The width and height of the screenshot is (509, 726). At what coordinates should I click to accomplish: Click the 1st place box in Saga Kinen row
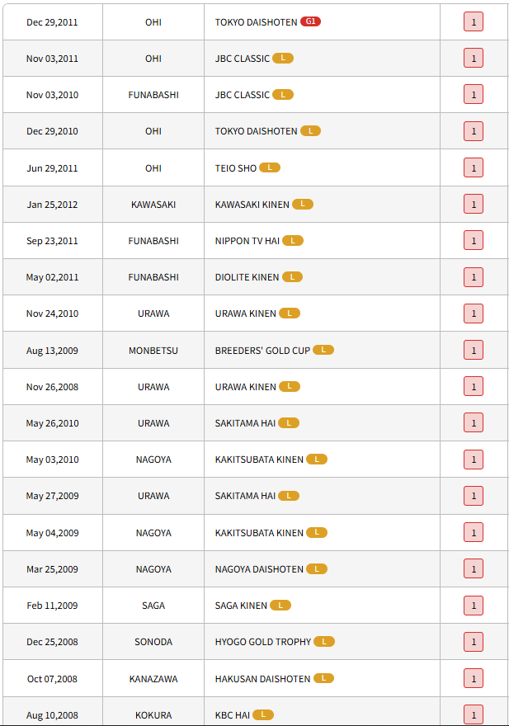coord(474,606)
